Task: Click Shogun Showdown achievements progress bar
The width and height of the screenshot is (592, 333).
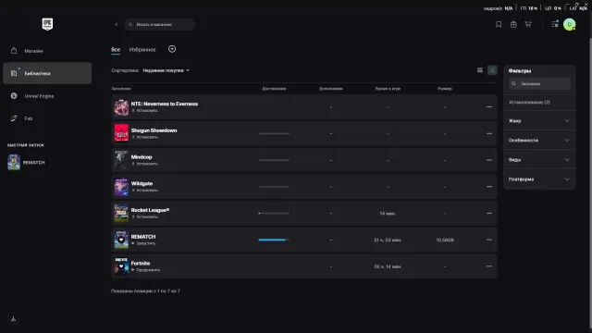Action: [x=274, y=133]
